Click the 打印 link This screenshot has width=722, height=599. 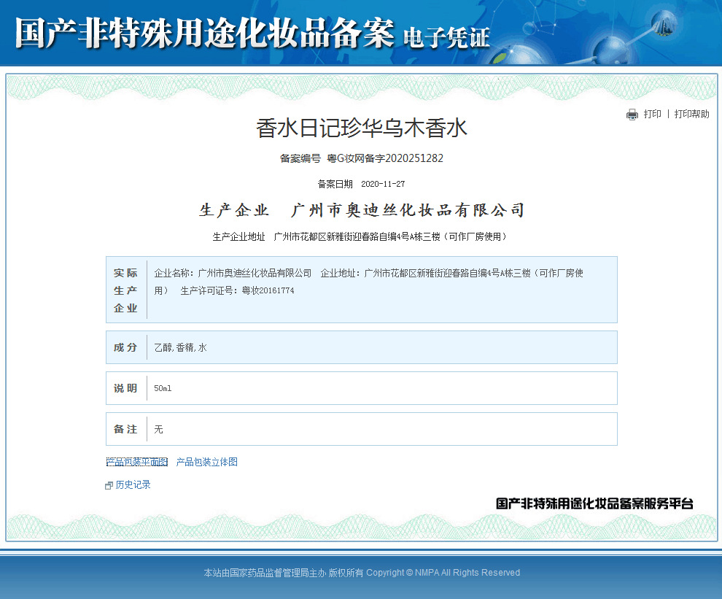652,114
